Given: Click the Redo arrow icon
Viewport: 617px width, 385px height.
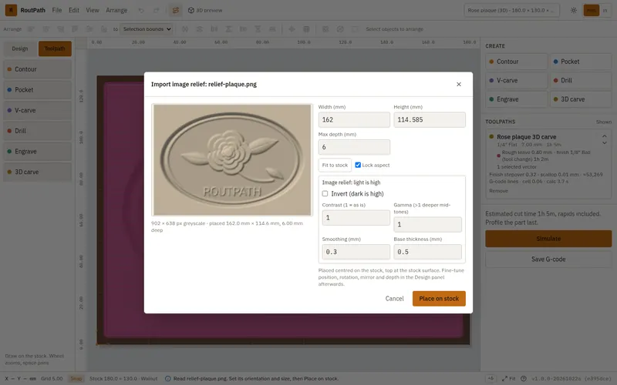Looking at the screenshot, I should click(x=157, y=10).
